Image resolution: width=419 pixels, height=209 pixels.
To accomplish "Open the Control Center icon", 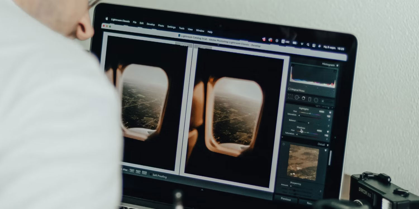I will (x=314, y=45).
